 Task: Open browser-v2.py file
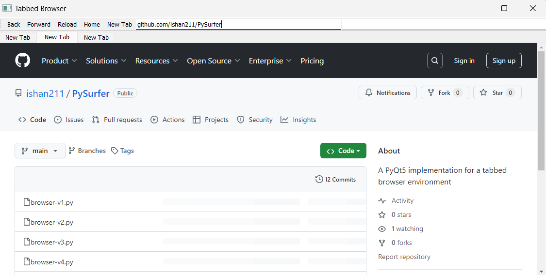pos(52,222)
